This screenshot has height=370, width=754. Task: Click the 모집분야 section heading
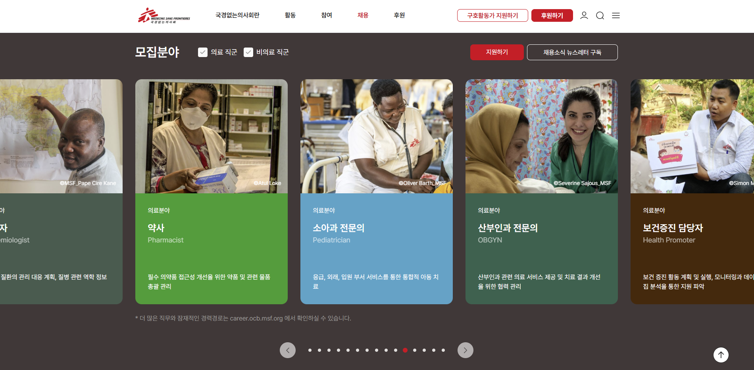157,52
